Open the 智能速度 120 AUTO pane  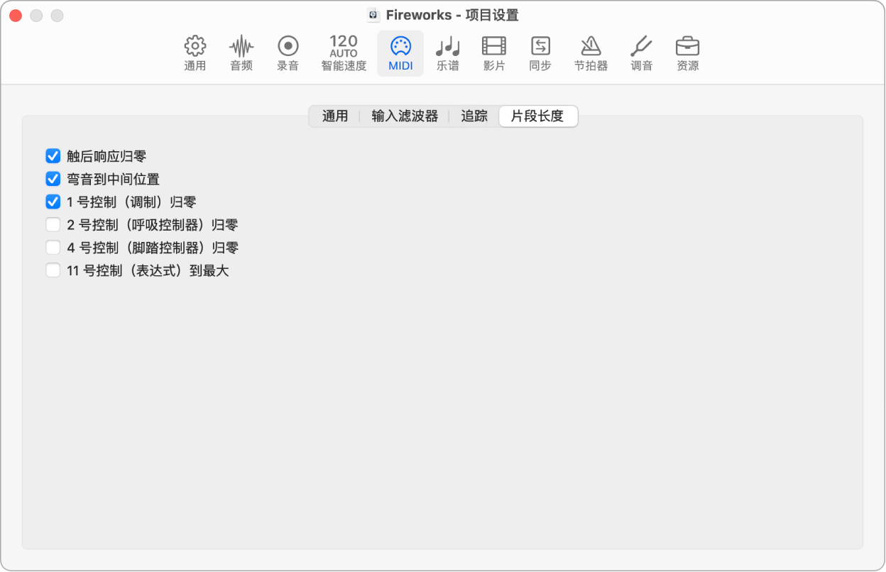pyautogui.click(x=344, y=54)
